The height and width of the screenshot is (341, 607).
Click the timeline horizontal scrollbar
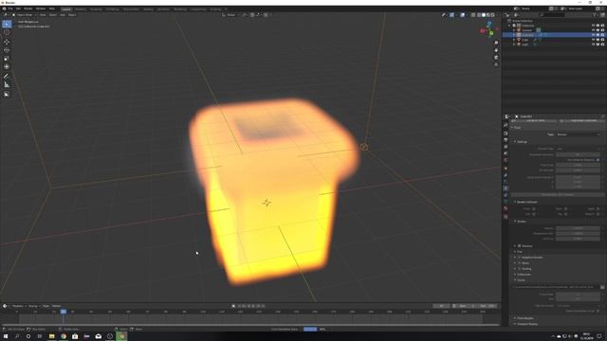tap(250, 325)
